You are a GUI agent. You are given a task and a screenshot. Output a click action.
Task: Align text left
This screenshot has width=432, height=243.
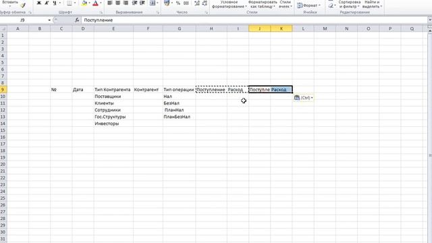coord(109,3)
